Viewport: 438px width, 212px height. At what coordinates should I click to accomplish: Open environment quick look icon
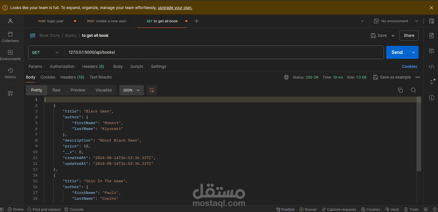point(432,21)
